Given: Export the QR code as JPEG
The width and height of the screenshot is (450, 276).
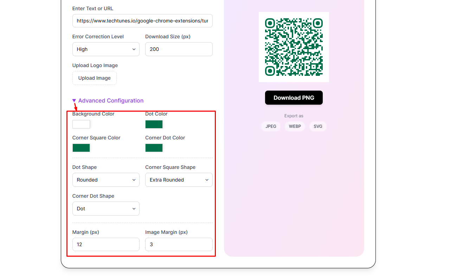Looking at the screenshot, I should pos(271,126).
